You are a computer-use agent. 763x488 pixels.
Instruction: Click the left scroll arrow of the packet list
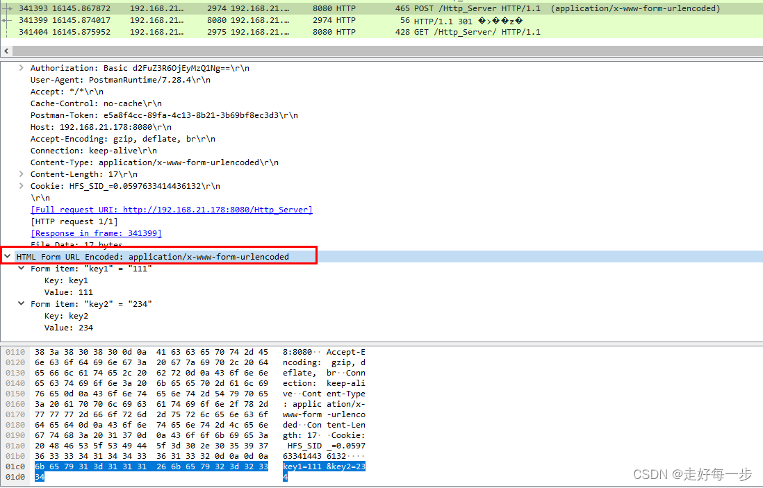pos(6,50)
